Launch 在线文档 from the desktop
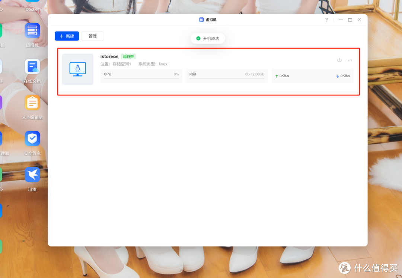The image size is (402, 278). tap(32, 67)
